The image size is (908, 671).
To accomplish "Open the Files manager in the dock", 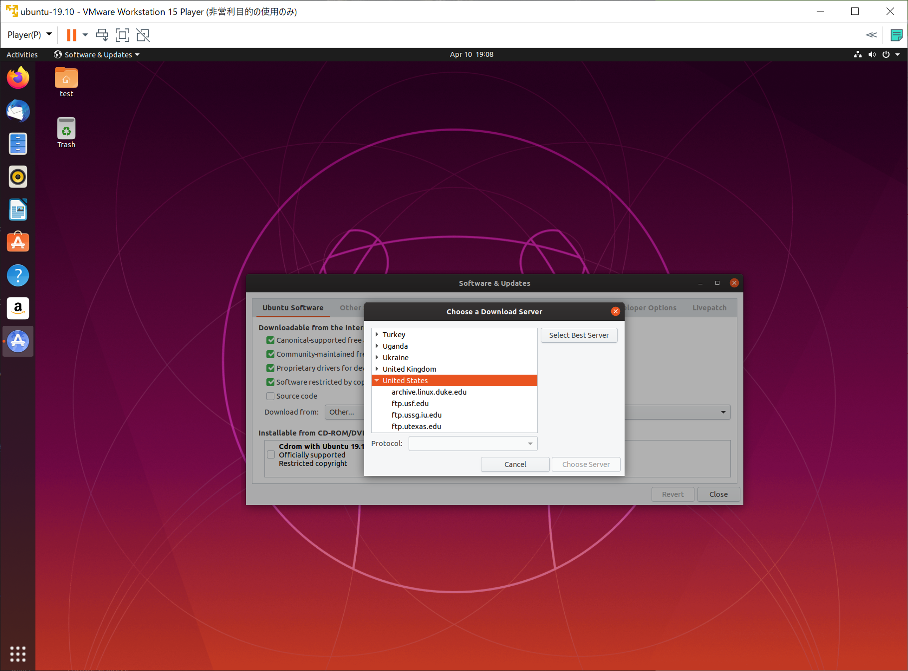I will [18, 144].
